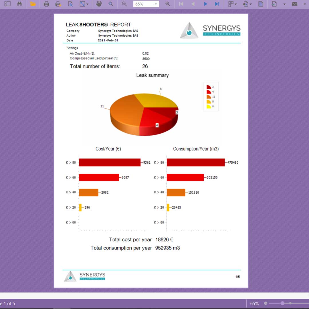Open the export document dropdown arrow
The image size is (309, 309).
(x=284, y=4)
